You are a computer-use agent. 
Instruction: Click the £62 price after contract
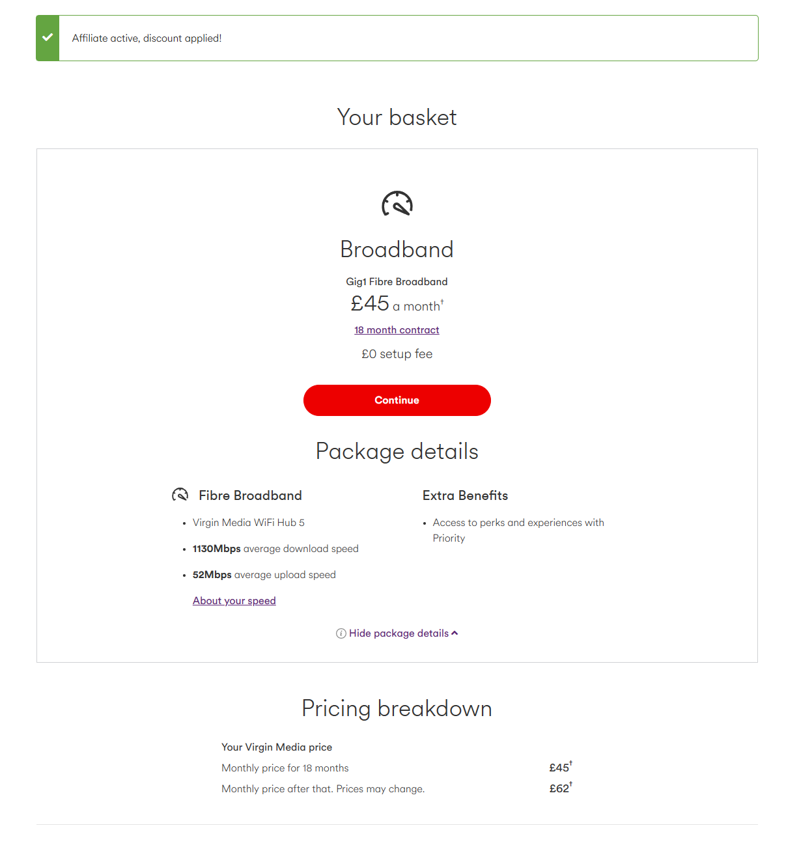coord(560,788)
